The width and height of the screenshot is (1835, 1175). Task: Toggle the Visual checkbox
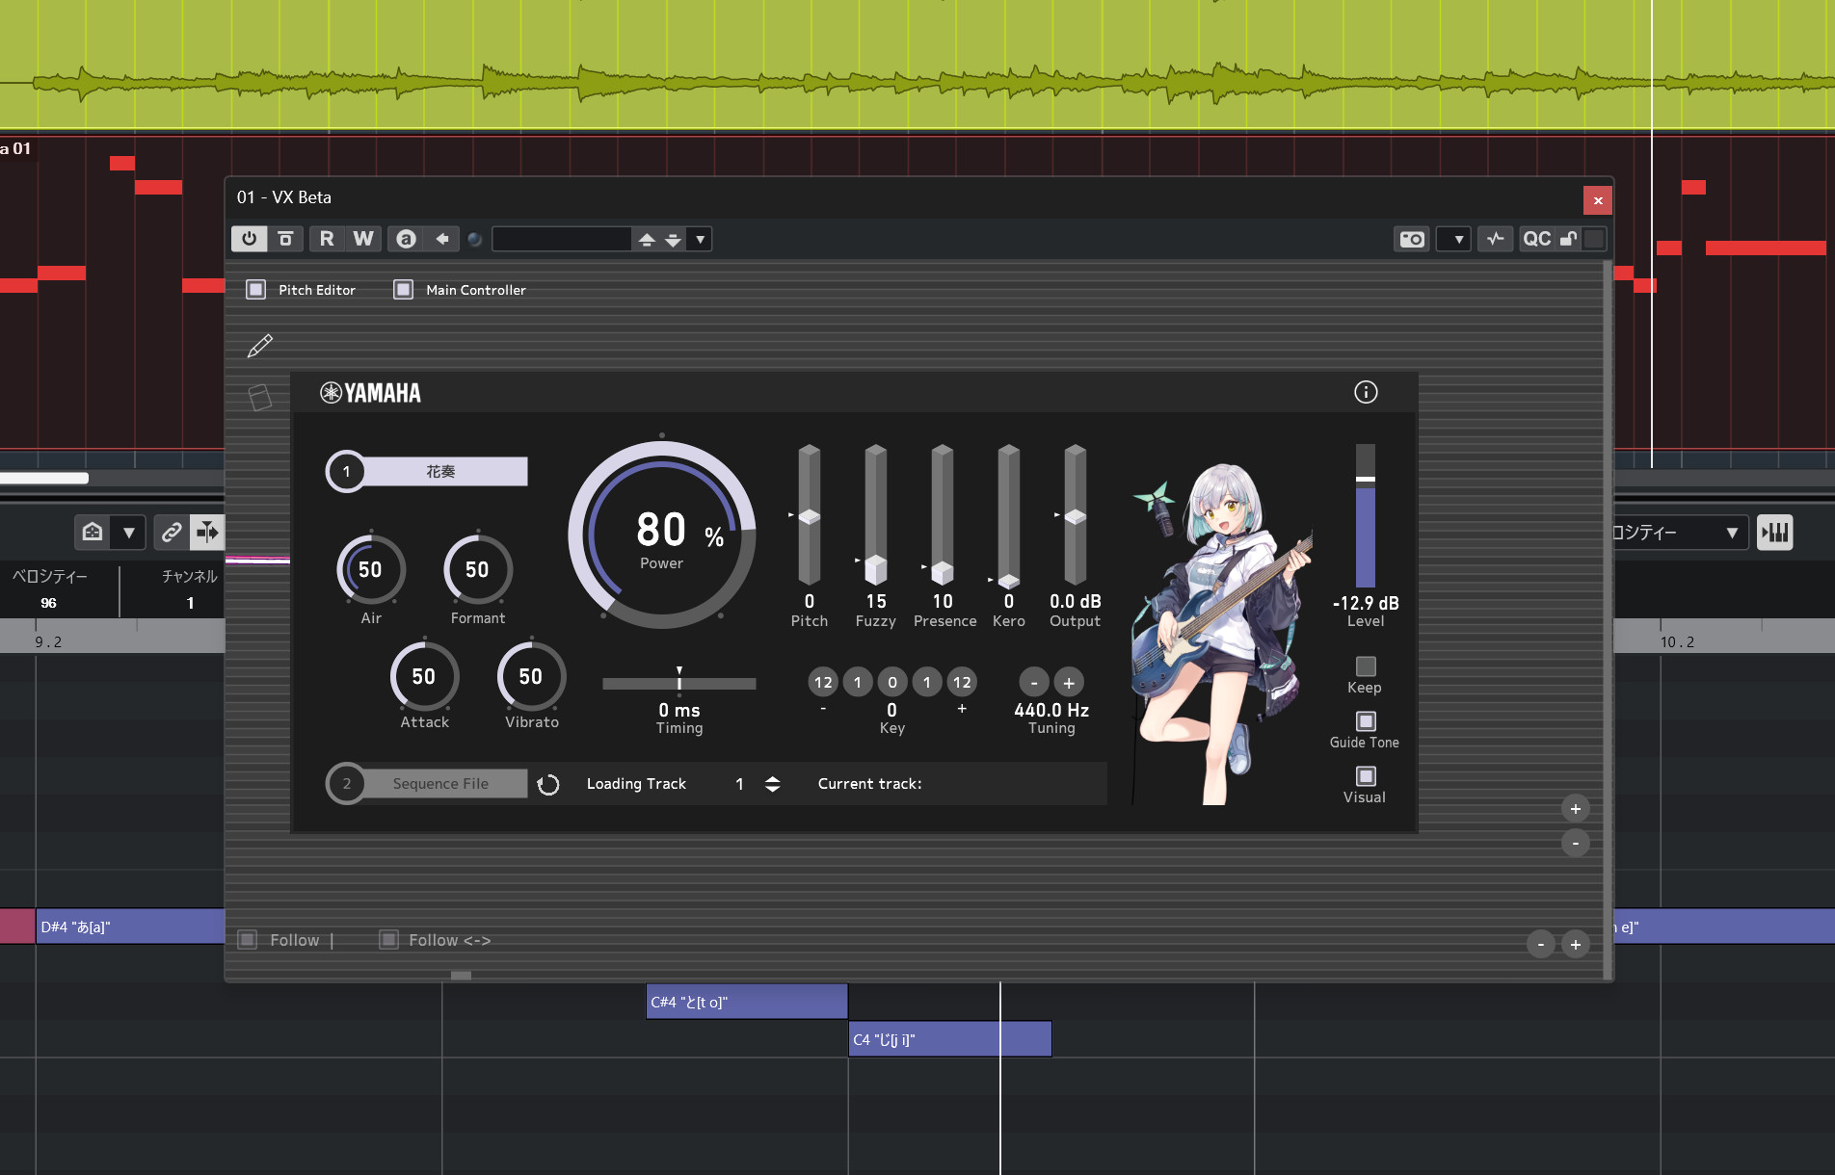[1366, 776]
